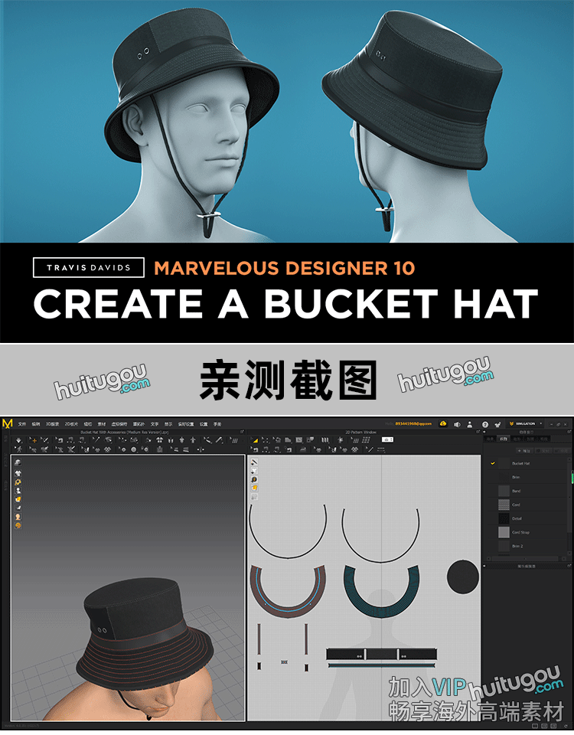
Task: Click the avatar head icon in 3D view sidebar
Action: tap(18, 517)
